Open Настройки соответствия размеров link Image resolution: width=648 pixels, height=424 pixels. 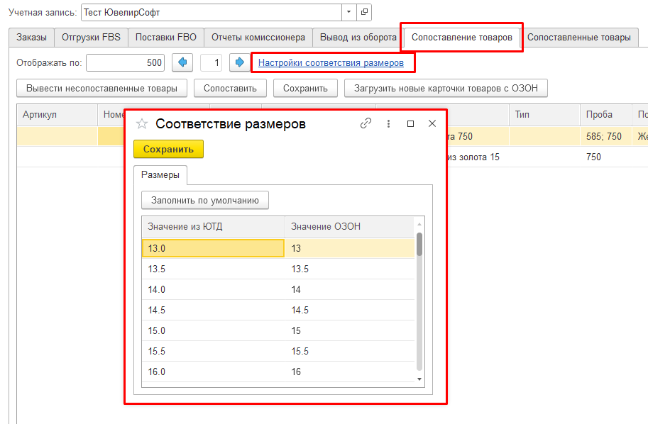[x=331, y=63]
